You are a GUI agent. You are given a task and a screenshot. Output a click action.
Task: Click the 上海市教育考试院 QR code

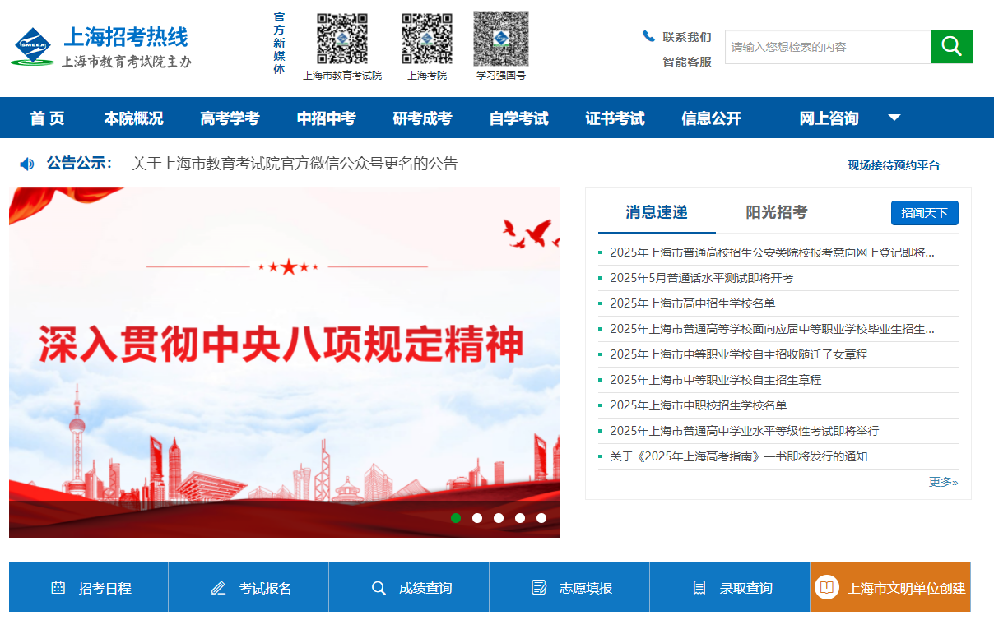341,39
